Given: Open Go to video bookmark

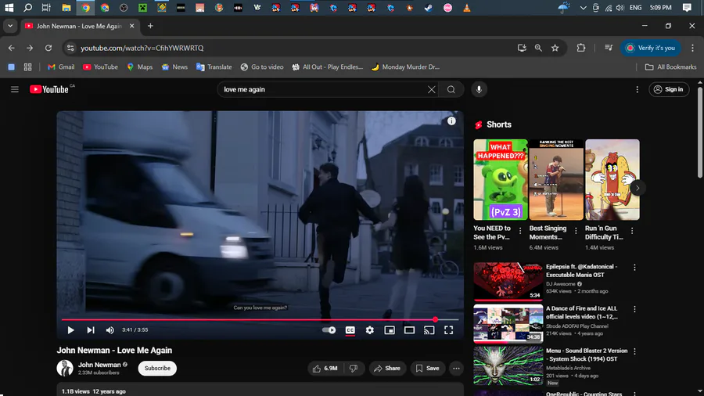Looking at the screenshot, I should point(262,67).
